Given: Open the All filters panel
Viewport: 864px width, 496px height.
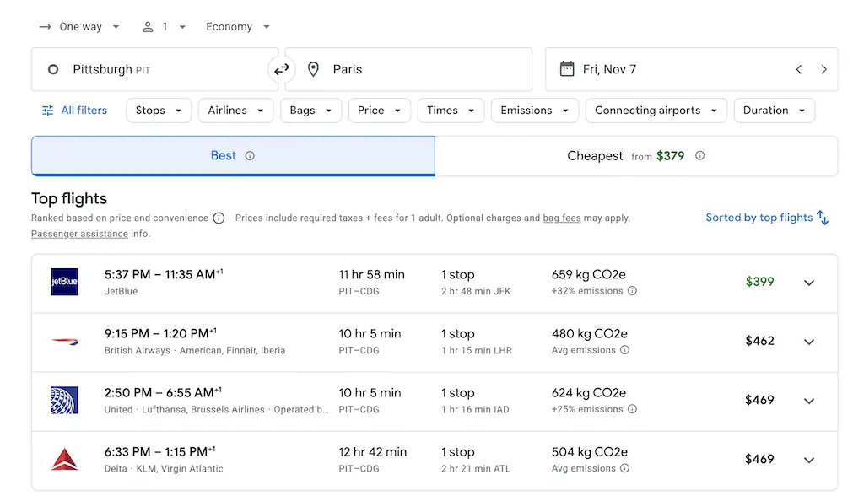Looking at the screenshot, I should pos(74,111).
